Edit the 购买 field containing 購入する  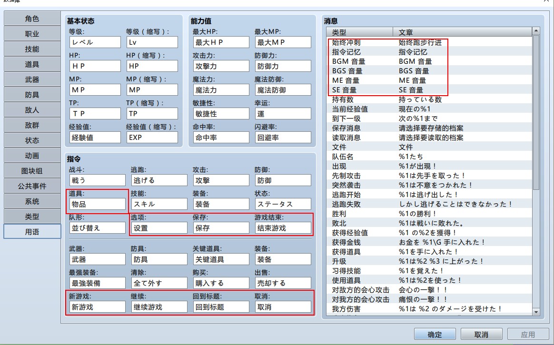pos(221,283)
